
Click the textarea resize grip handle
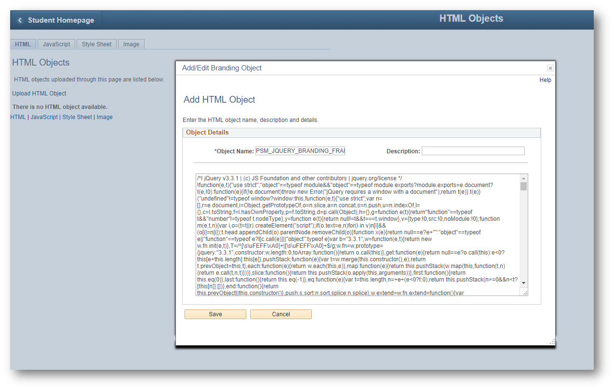pyautogui.click(x=524, y=292)
